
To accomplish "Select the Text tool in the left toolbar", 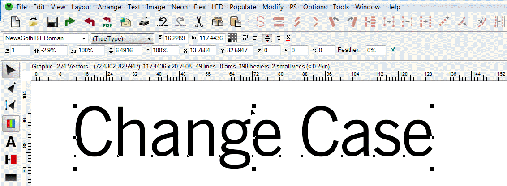I will coord(11,142).
